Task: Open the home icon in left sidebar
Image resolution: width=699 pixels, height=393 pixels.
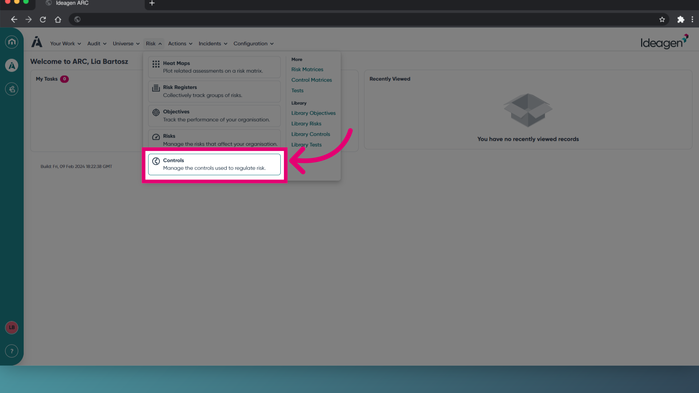Action: tap(12, 42)
